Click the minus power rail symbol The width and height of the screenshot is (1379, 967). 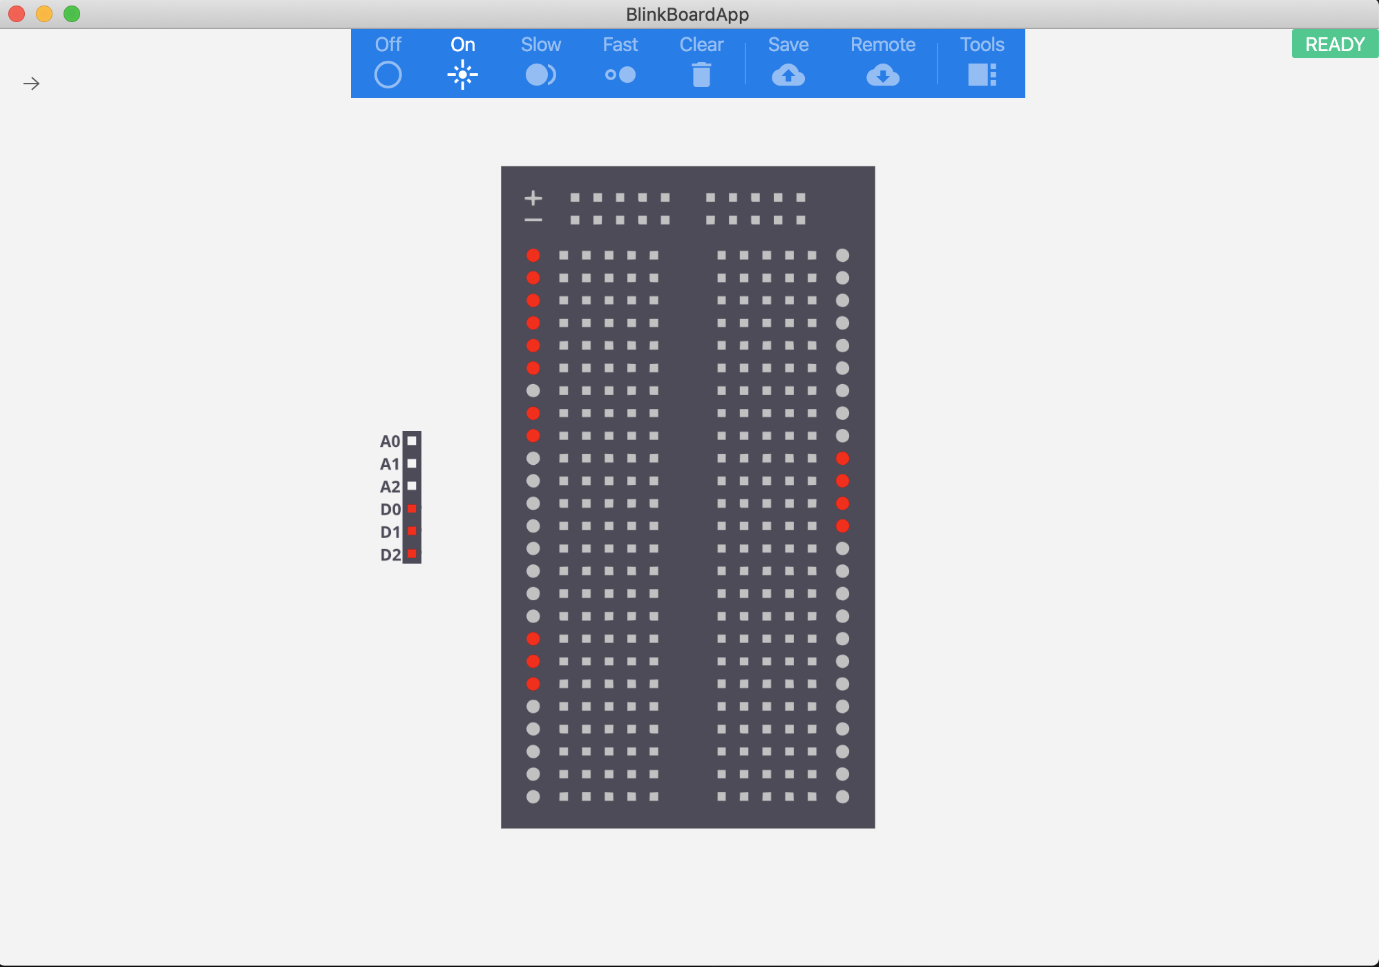533,220
